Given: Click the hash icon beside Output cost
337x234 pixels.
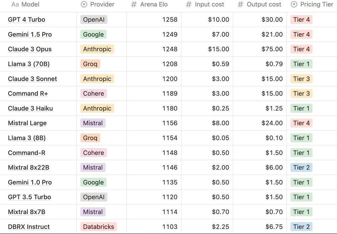Looking at the screenshot, I should (240, 5).
